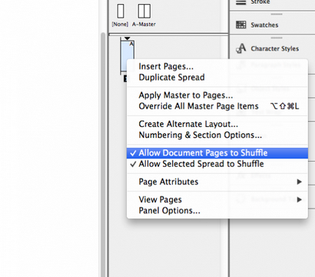Select the [None] master page thumbnail
This screenshot has height=277, width=315.
[x=121, y=11]
